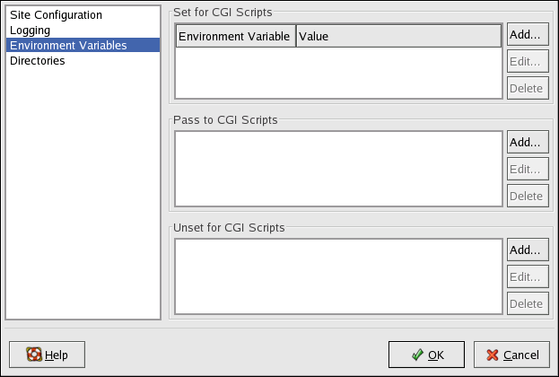Click inside the Pass to CGI Scripts list
The width and height of the screenshot is (559, 377).
337,169
